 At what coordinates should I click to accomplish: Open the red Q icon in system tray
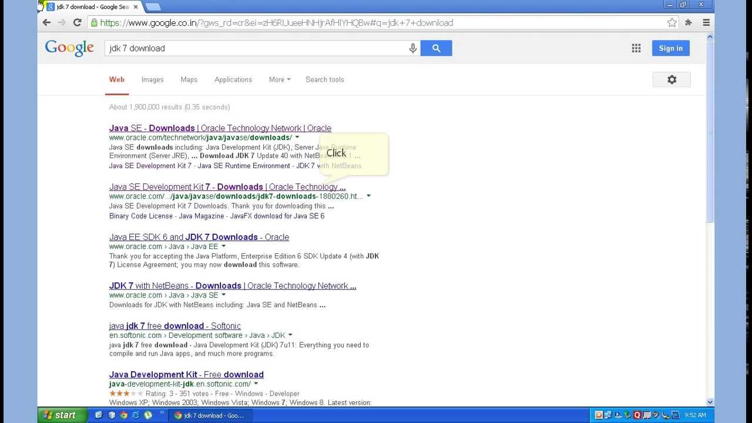pyautogui.click(x=637, y=415)
